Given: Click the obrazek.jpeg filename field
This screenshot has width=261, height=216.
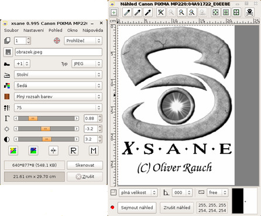Looking at the screenshot, I should coord(59,52).
